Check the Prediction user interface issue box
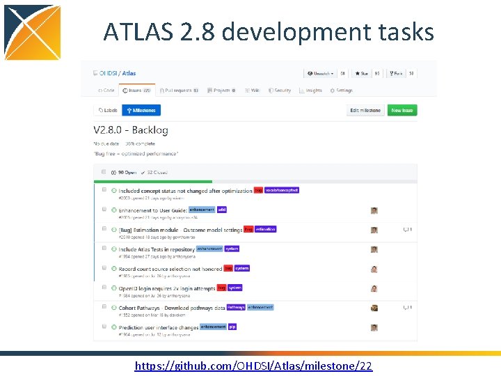 point(104,327)
